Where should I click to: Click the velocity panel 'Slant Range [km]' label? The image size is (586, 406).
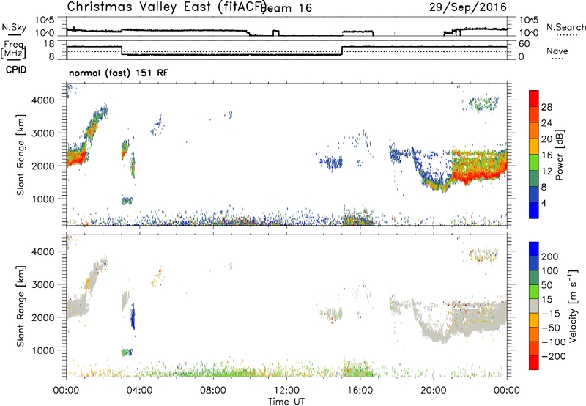[21, 306]
